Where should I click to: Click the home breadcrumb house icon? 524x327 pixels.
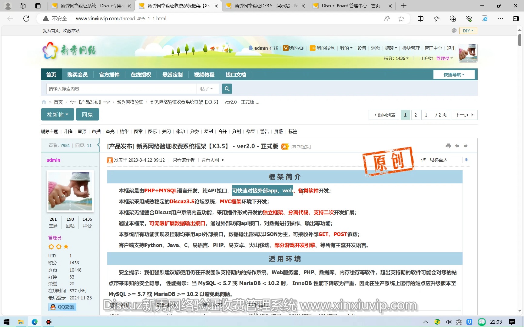(x=44, y=102)
